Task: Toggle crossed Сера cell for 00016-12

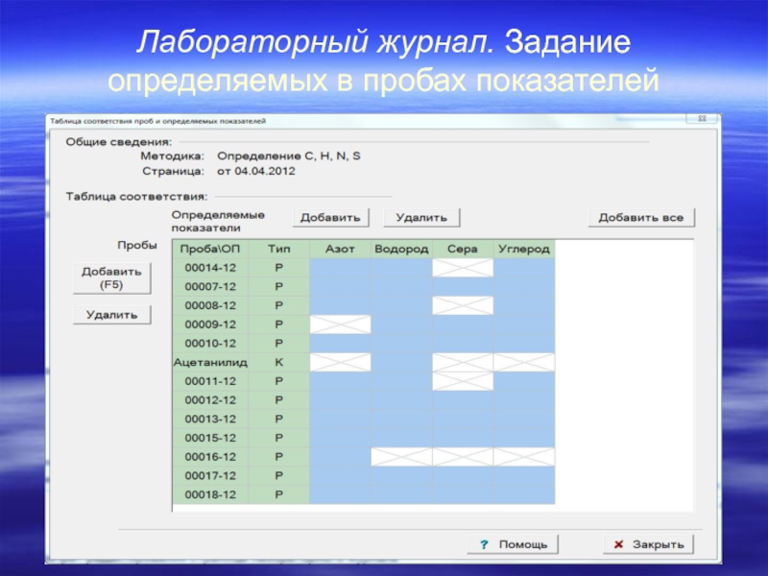Action: (x=463, y=457)
